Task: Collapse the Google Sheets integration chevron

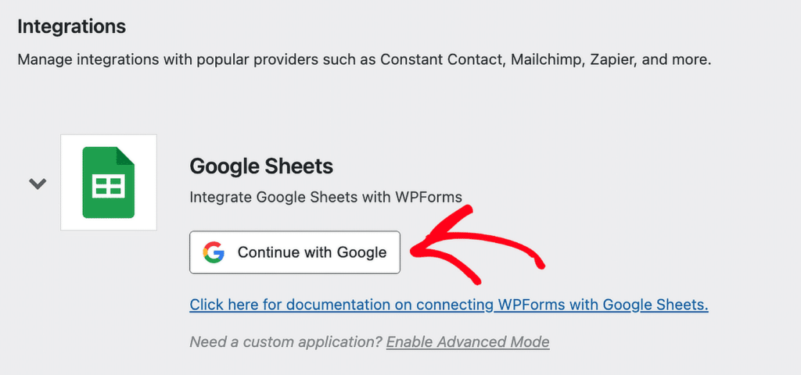Action: tap(38, 184)
